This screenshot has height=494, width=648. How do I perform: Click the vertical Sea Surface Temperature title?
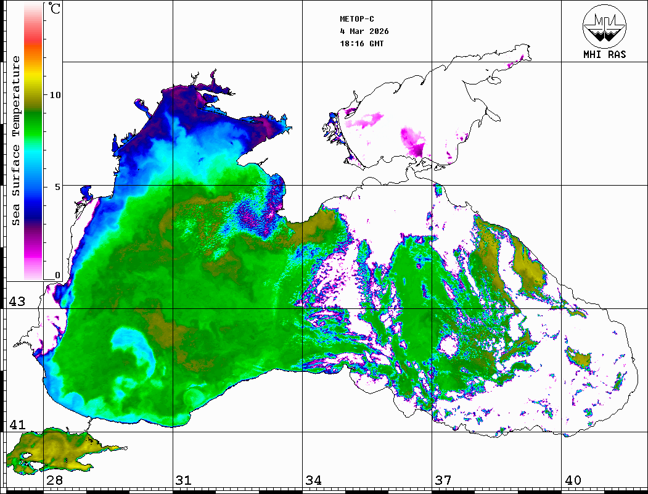(17, 141)
